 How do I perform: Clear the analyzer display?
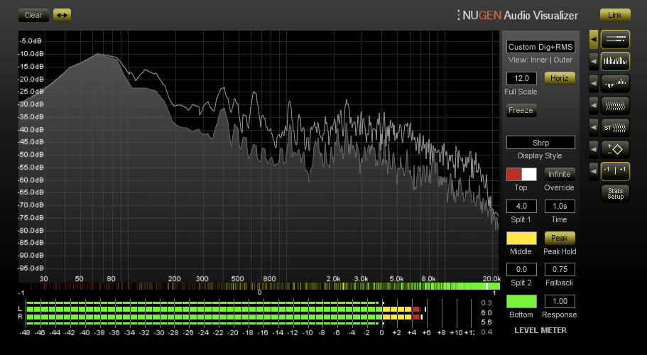[33, 15]
